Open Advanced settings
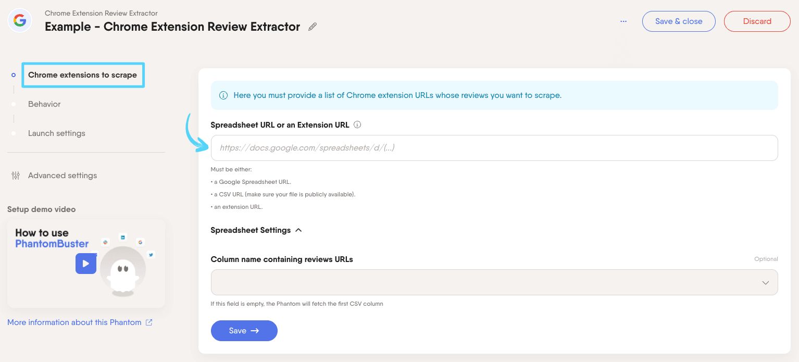Viewport: 799px width, 362px height. [63, 176]
